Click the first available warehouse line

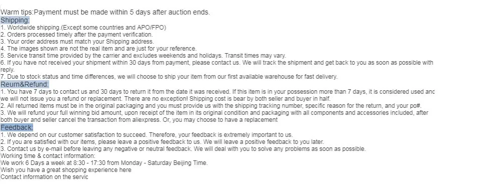click(x=169, y=77)
